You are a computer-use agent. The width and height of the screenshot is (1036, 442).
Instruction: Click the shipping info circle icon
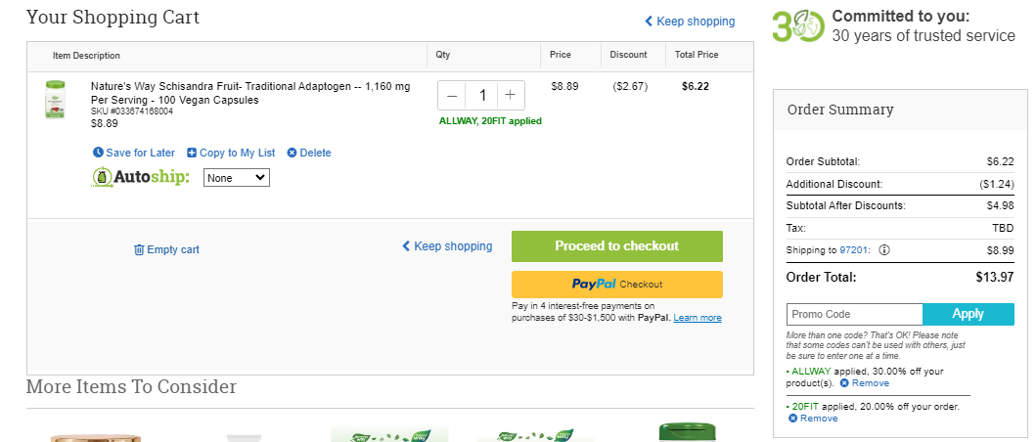tap(884, 250)
